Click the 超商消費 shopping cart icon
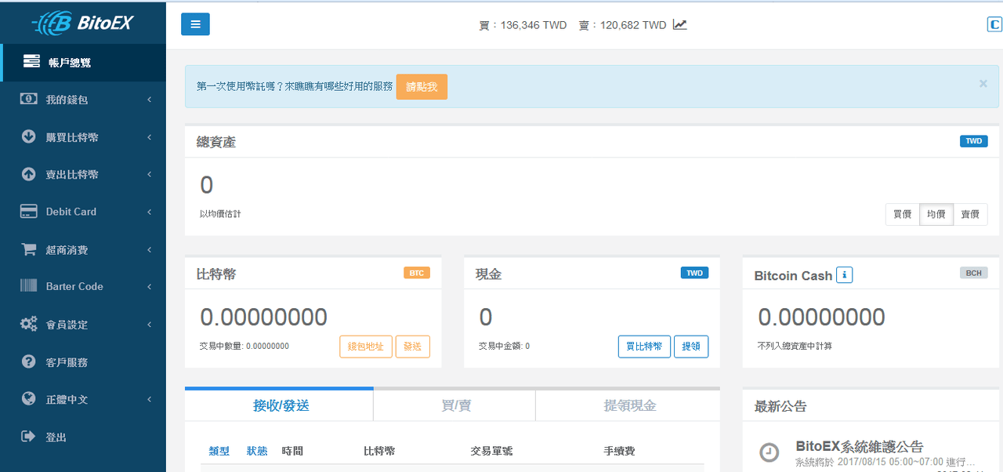This screenshot has height=472, width=1003. [x=28, y=249]
